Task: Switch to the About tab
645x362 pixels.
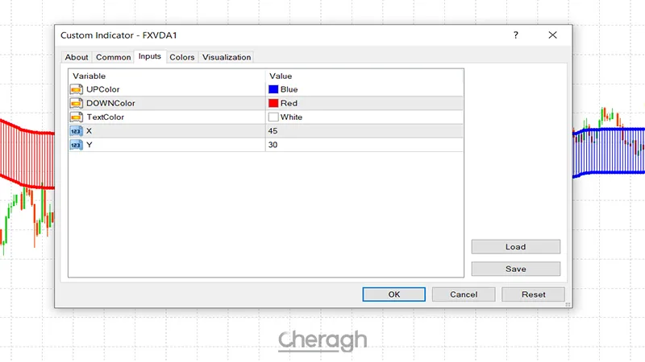Action: pos(77,57)
